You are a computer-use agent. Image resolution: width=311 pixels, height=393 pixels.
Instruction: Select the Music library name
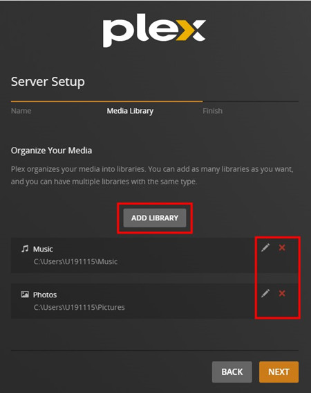[x=43, y=249]
